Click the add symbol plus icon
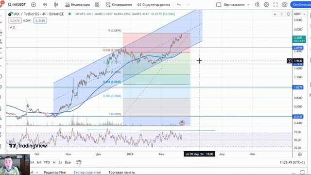311x175 pixels. tap(34, 4)
